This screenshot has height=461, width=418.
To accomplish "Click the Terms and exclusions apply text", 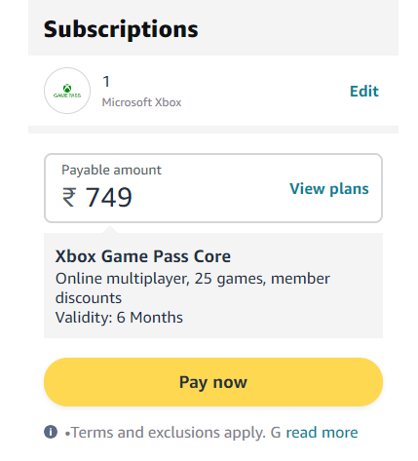I will coord(169,433).
